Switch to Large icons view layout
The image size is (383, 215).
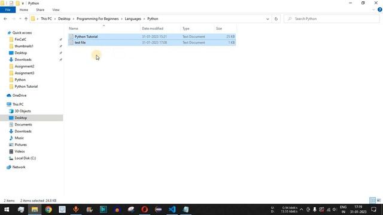point(379,201)
